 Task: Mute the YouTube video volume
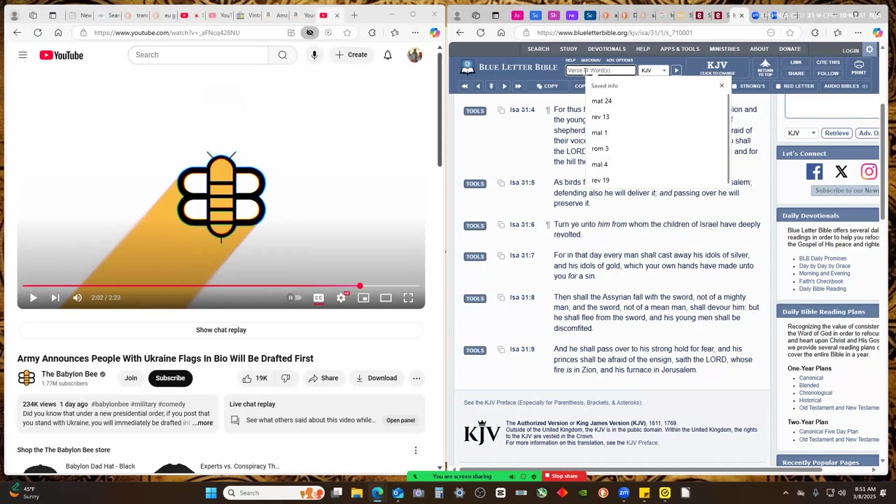pyautogui.click(x=77, y=297)
